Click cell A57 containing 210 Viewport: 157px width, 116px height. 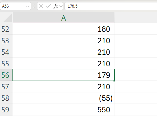(x=64, y=87)
